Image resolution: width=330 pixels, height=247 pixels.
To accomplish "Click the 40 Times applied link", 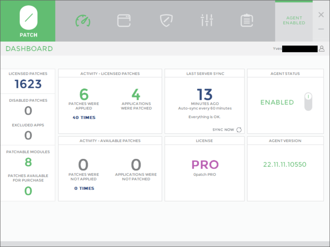I will (x=84, y=118).
